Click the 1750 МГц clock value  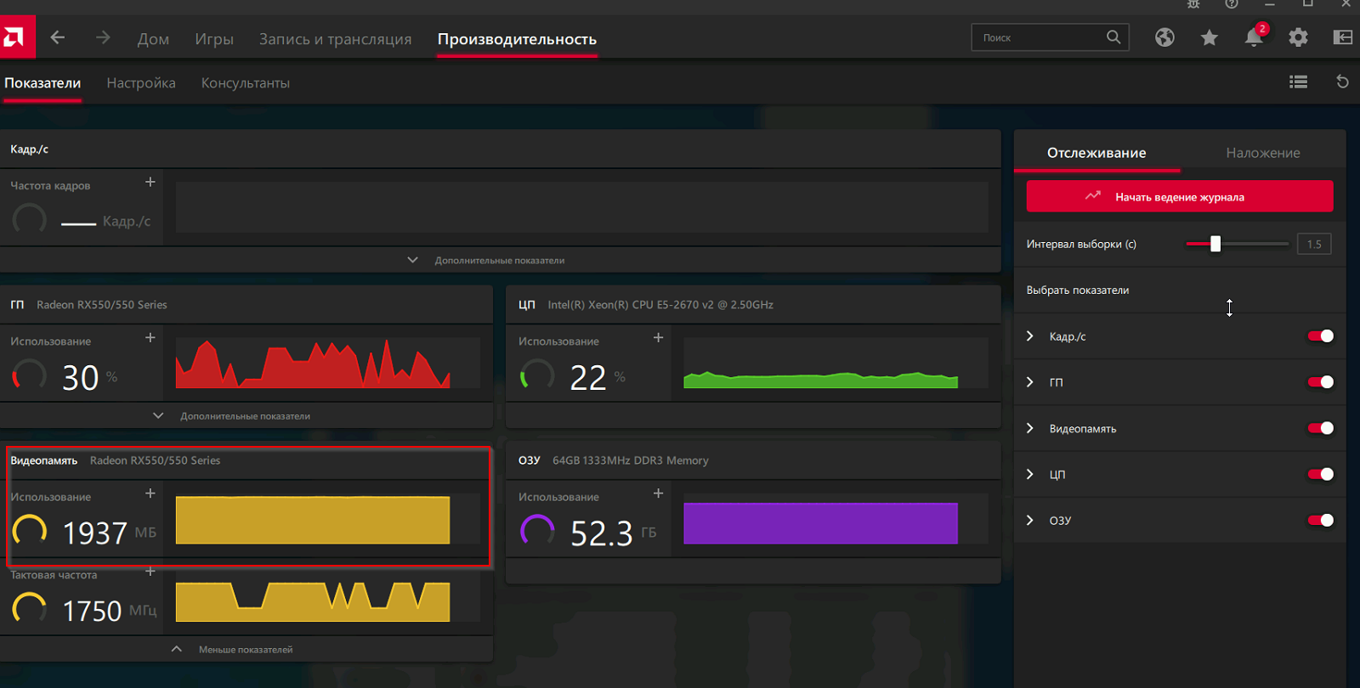[110, 611]
